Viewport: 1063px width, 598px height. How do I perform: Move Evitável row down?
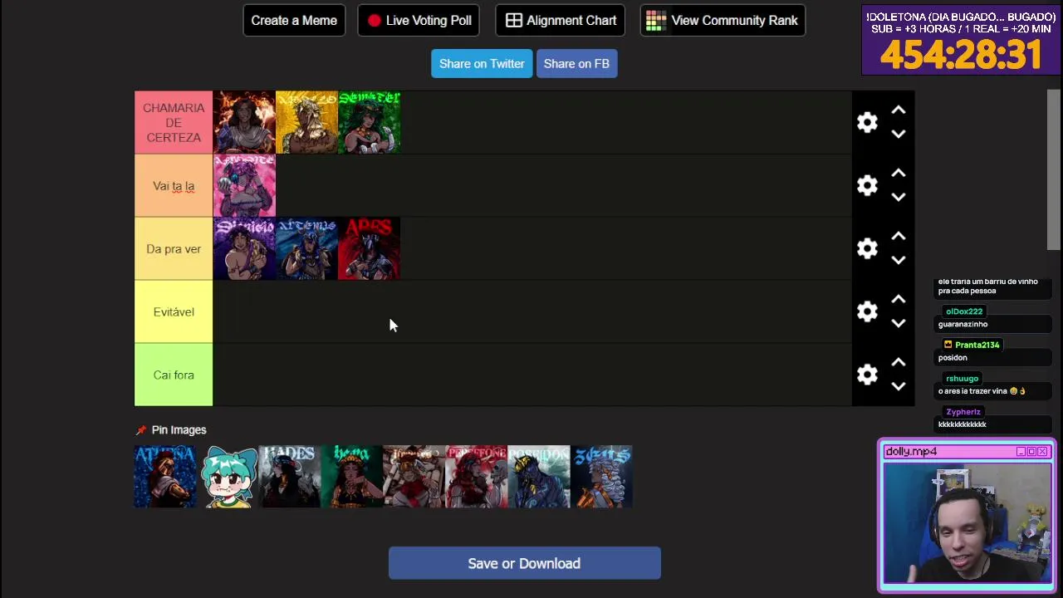[898, 323]
